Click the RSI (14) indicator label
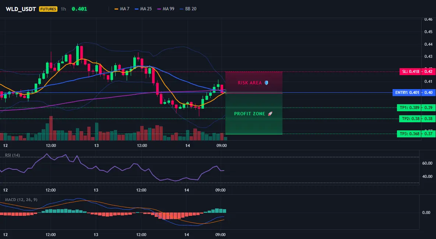 click(13, 155)
